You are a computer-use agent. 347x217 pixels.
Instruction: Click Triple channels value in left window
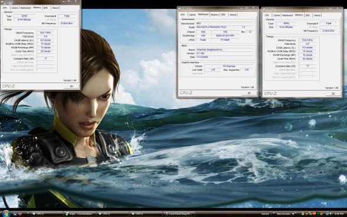pyautogui.click(x=67, y=16)
